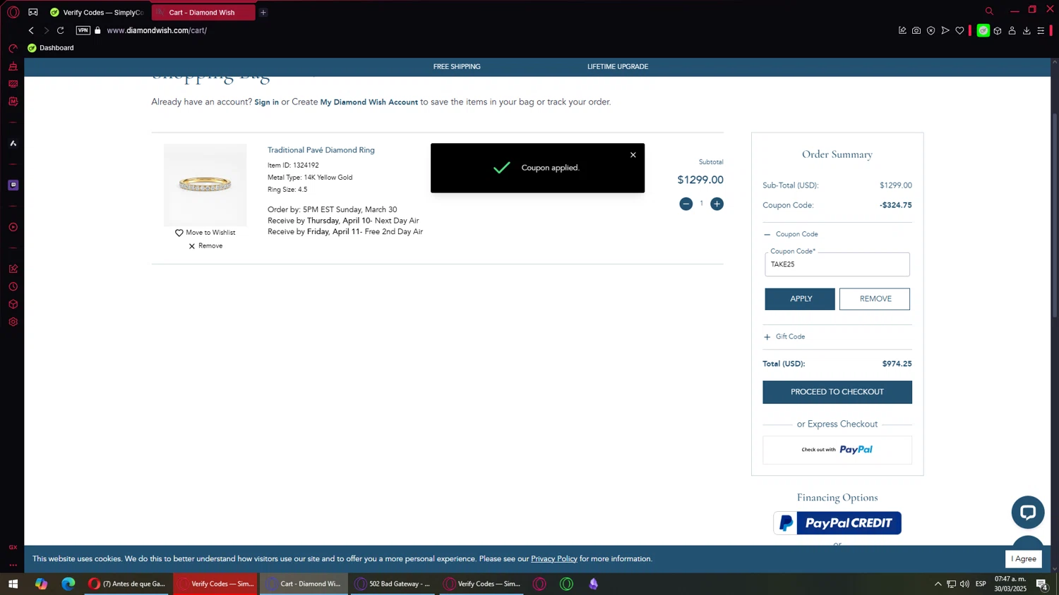This screenshot has width=1059, height=595.
Task: Open the Flow send arrow icon
Action: pos(945,30)
